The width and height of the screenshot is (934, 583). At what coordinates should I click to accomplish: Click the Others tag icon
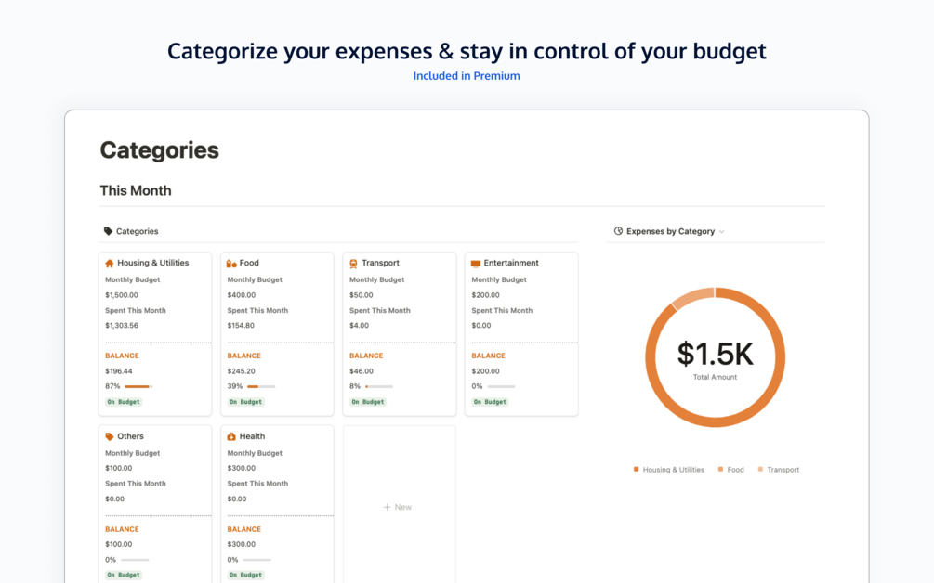[x=110, y=436]
